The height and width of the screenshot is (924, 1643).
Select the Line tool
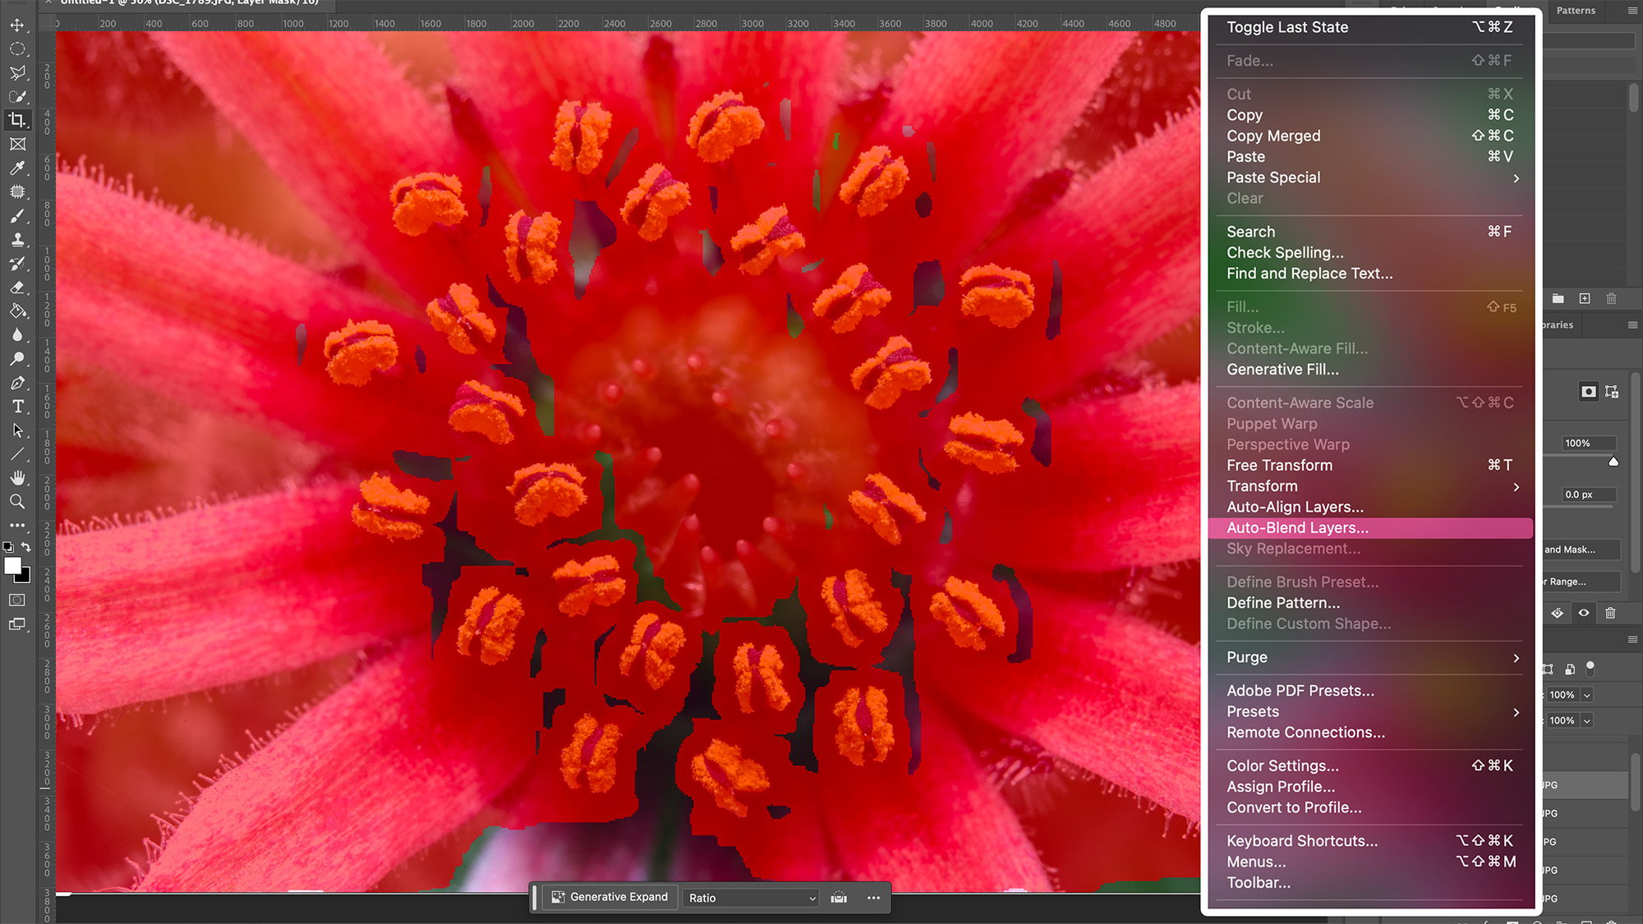pyautogui.click(x=17, y=454)
